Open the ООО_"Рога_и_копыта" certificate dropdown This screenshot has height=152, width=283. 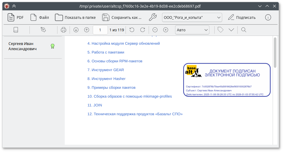click(x=192, y=18)
